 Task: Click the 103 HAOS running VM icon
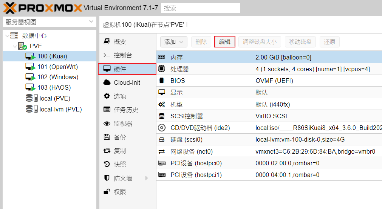coord(31,87)
